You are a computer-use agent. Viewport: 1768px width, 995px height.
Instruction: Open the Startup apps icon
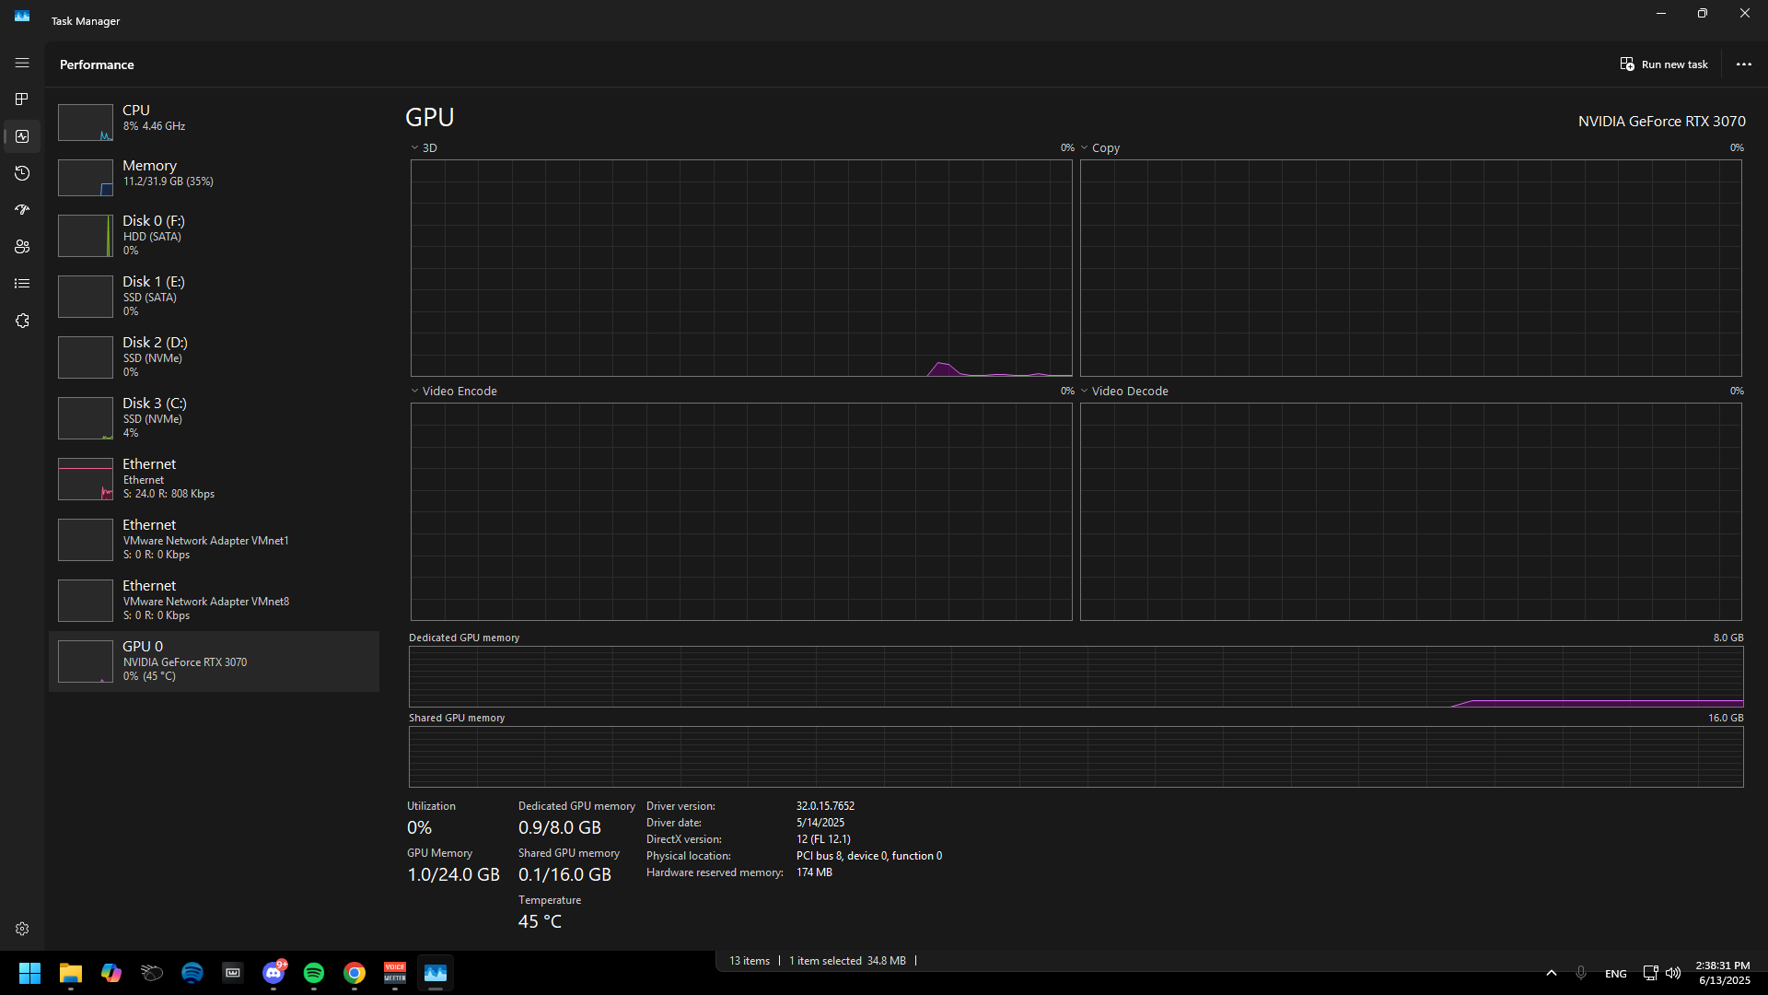tap(22, 210)
